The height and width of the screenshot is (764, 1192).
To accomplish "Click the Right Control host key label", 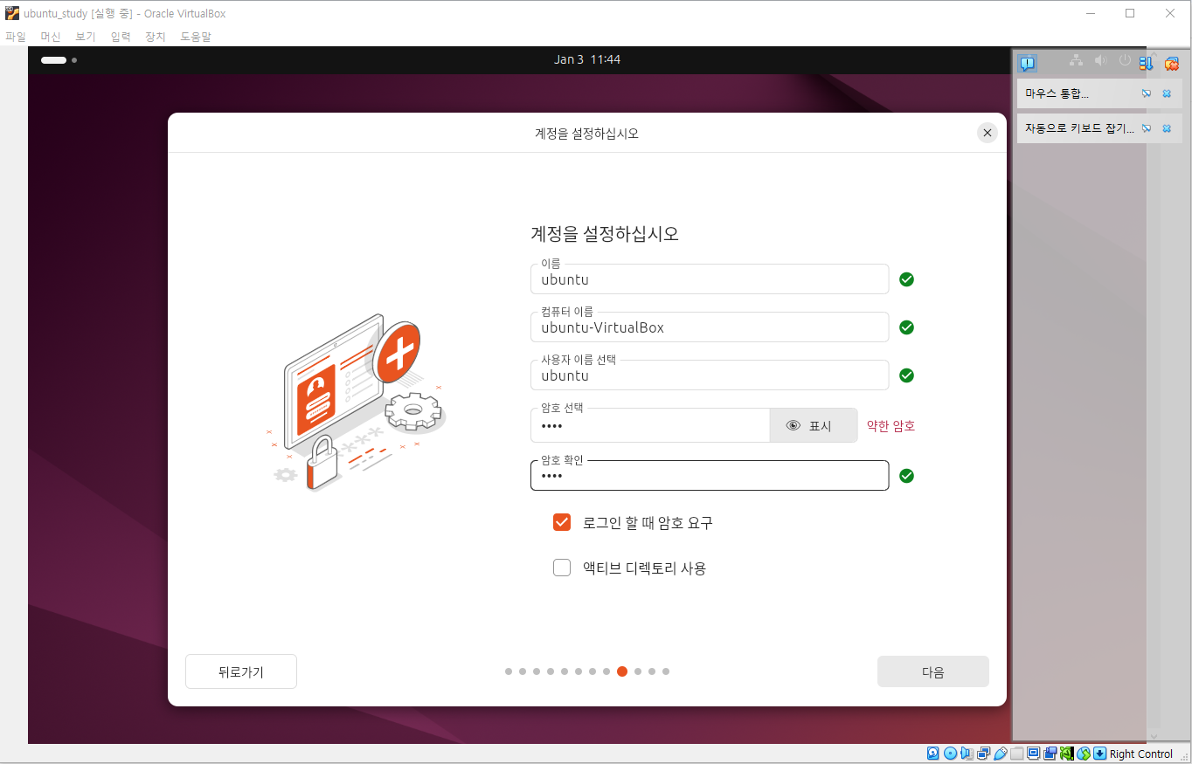I will pos(1141,754).
